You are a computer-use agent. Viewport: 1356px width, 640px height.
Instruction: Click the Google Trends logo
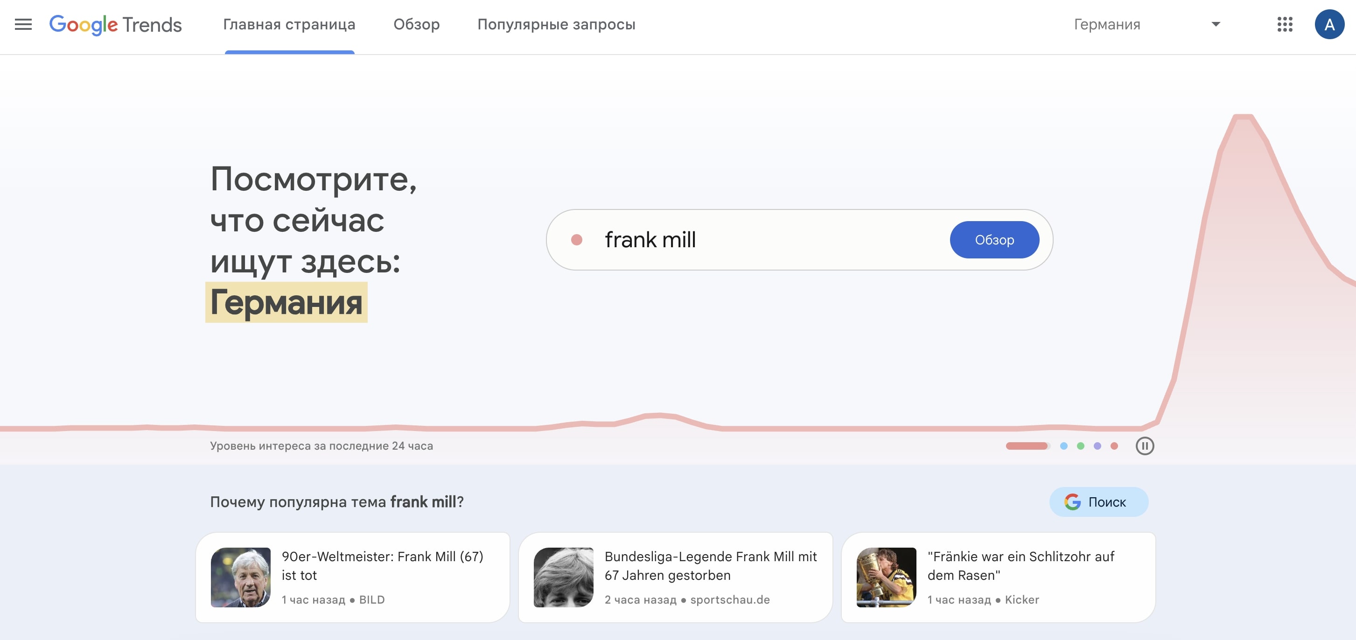click(115, 25)
